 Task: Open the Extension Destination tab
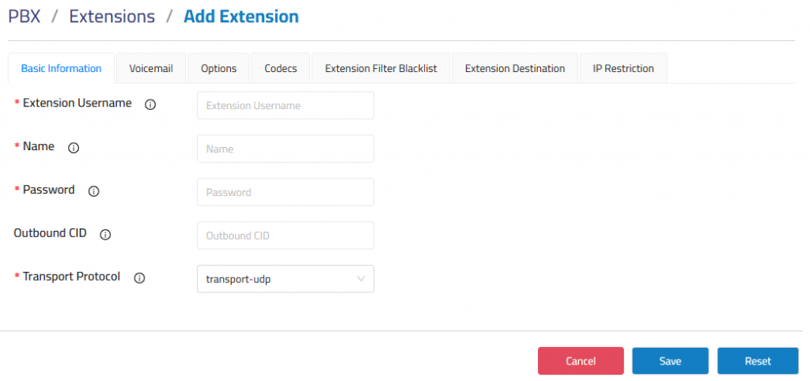tap(514, 68)
